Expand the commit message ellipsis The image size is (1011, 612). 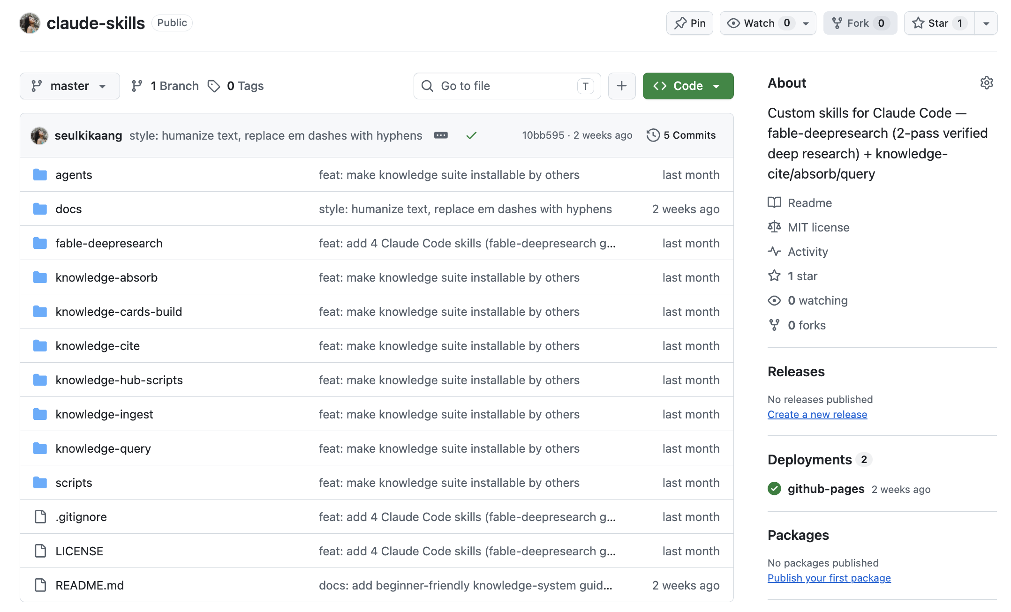[x=441, y=135]
